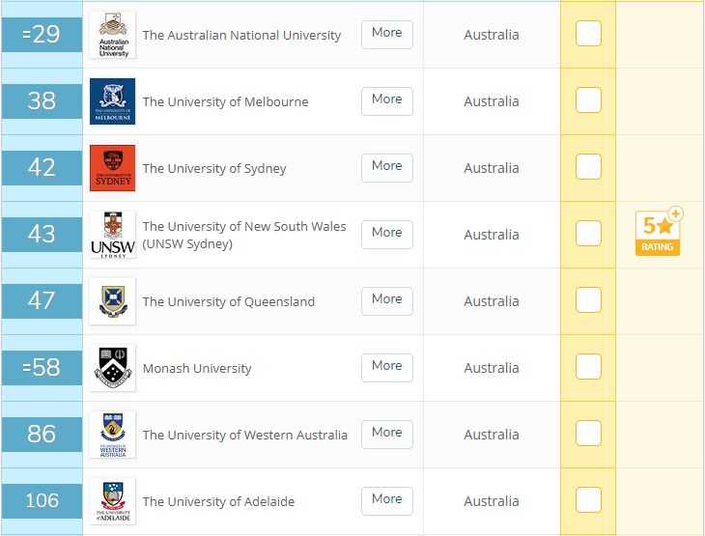Expand More for The University of Melbourne

(386, 101)
